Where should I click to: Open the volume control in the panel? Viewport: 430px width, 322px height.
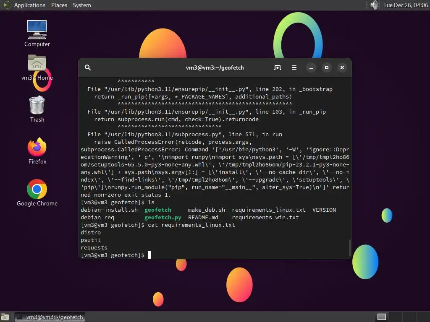pos(374,5)
